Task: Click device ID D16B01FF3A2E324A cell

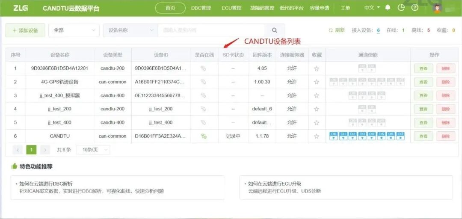Action: pos(161,136)
